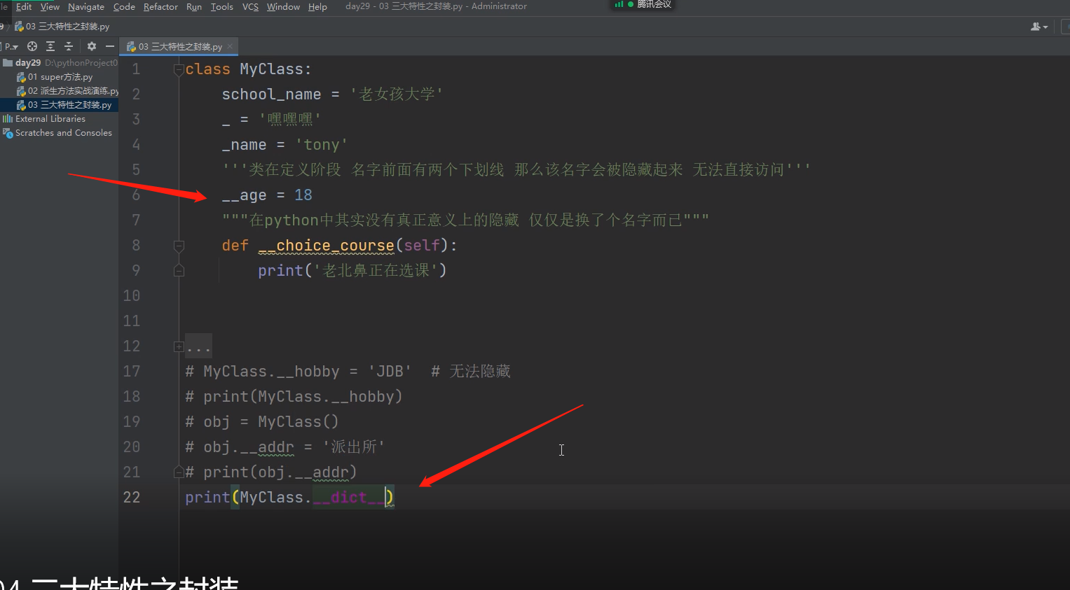
Task: Select the 03 三大特性之封装.py editor tab
Action: 179,46
